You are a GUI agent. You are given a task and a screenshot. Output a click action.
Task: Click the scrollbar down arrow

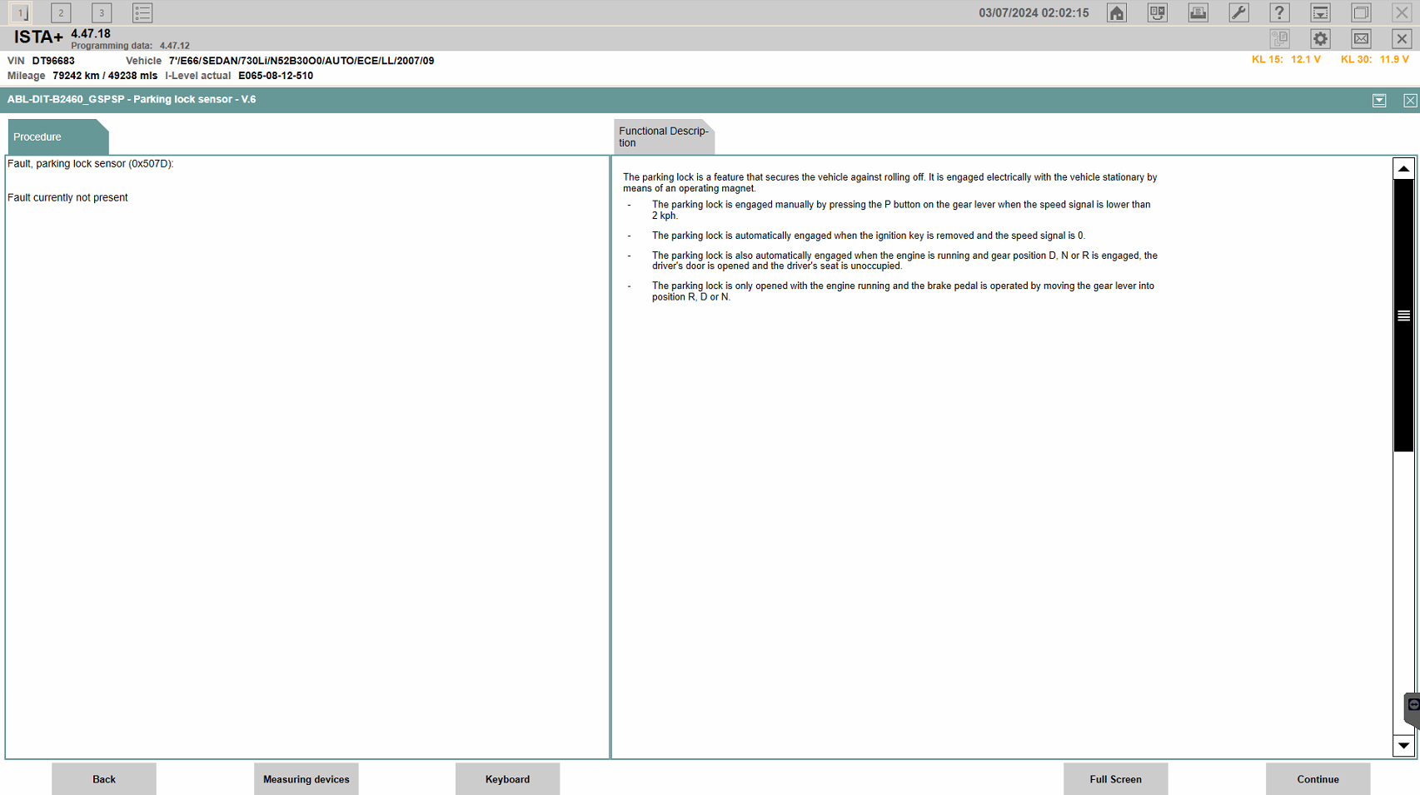click(x=1403, y=746)
